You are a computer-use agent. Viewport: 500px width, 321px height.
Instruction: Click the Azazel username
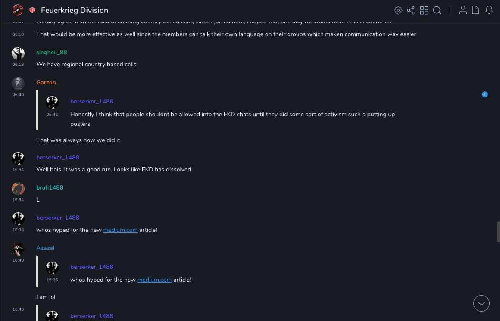[x=45, y=248]
